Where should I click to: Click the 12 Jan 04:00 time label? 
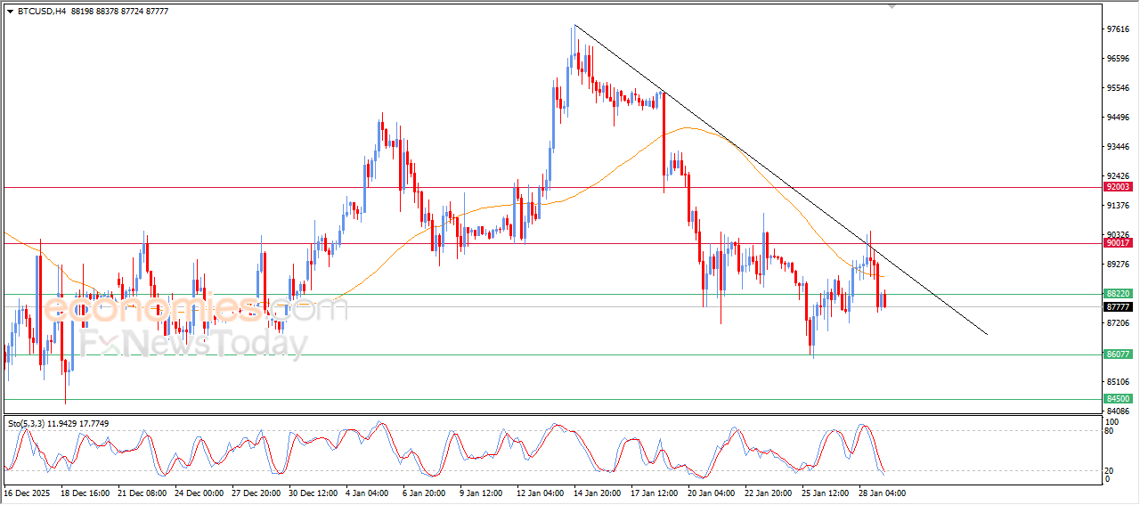[541, 493]
